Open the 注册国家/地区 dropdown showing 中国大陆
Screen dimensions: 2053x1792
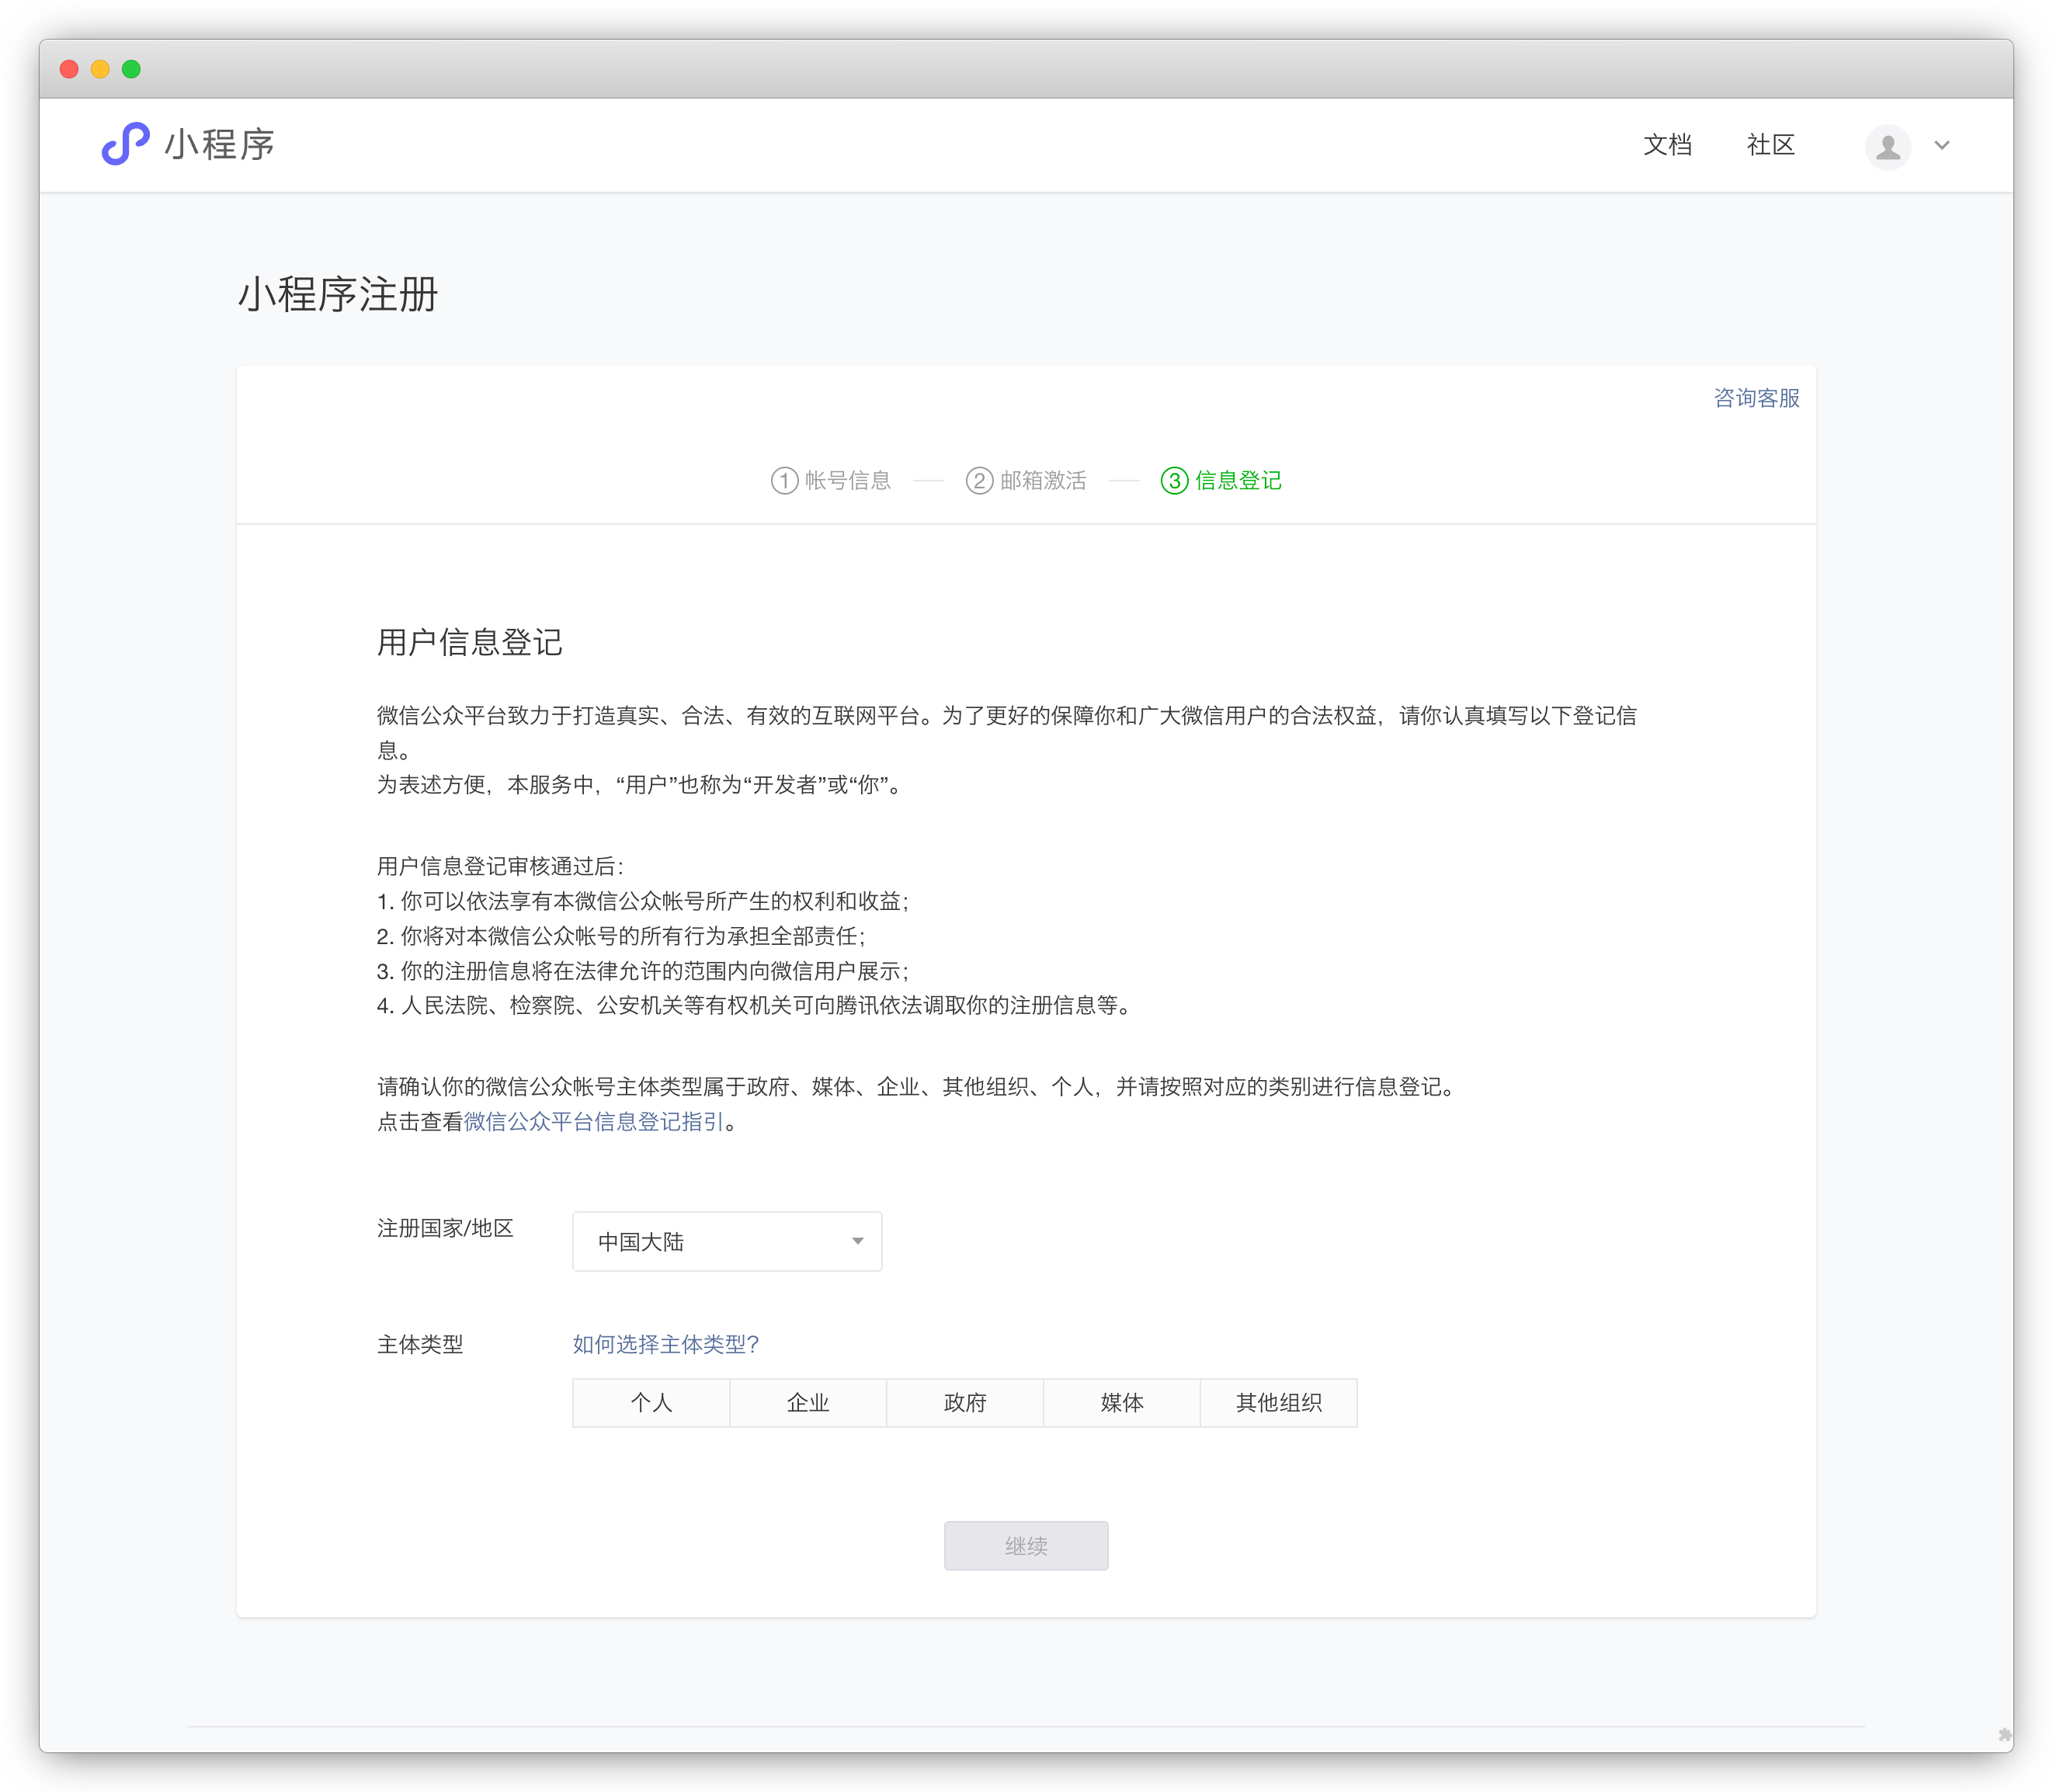click(x=727, y=1241)
